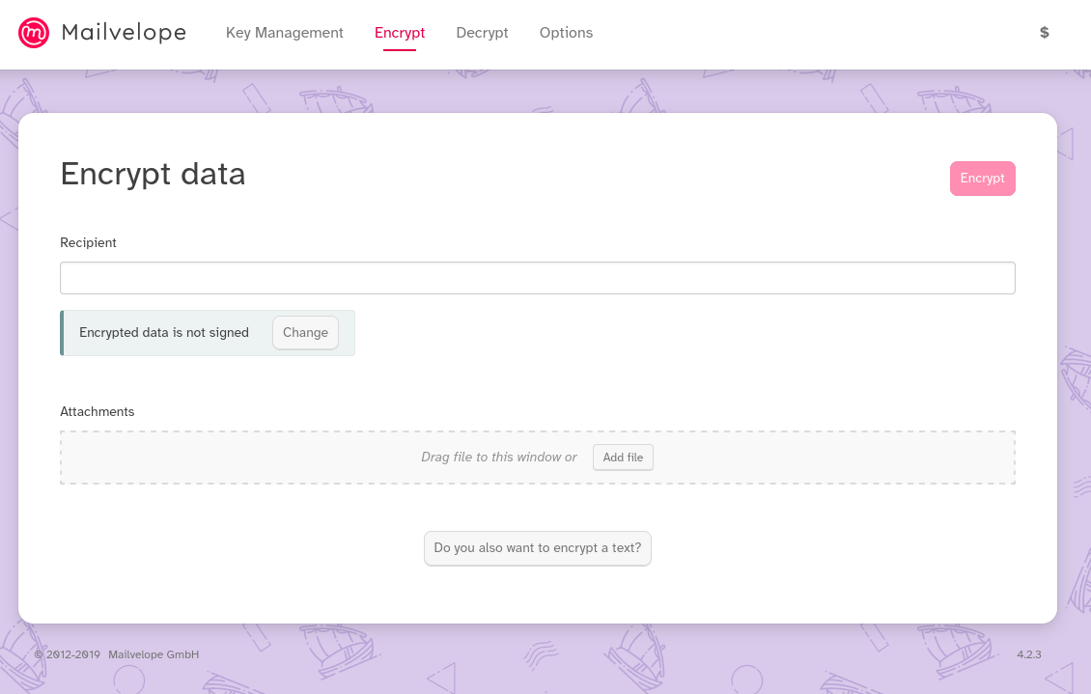Click Change to modify signing settings
1091x694 pixels.
(x=305, y=333)
